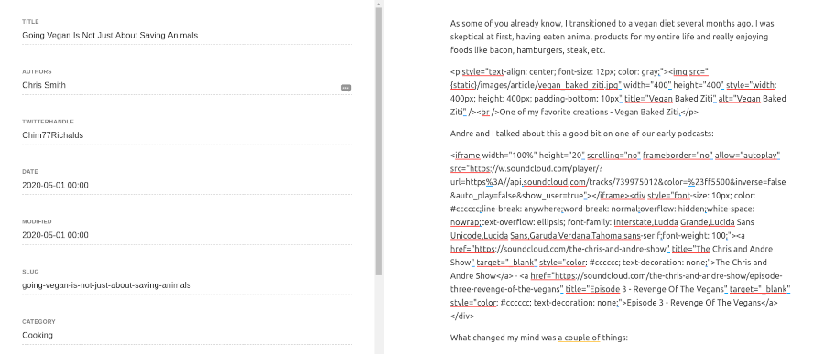Click the vertical scrollbar of metadata panel
The width and height of the screenshot is (824, 354).
[x=379, y=142]
